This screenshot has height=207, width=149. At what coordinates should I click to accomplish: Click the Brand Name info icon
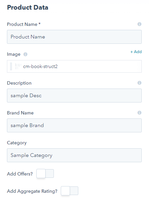139,113
